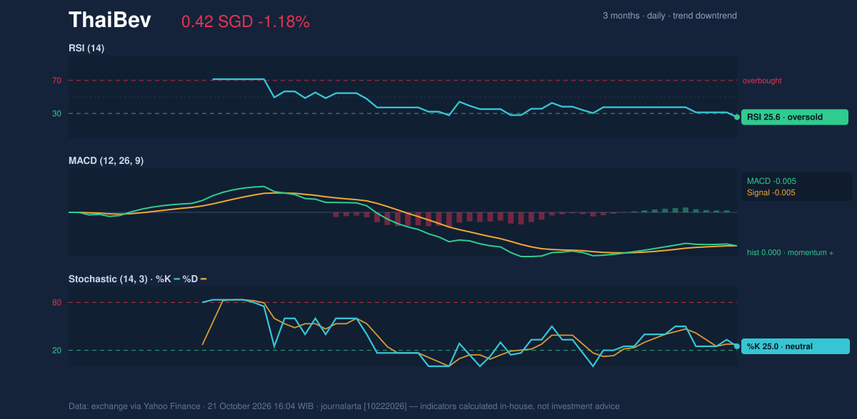Click the 'RSI 25.6 · oversold' badge
This screenshot has width=857, height=419.
point(795,117)
